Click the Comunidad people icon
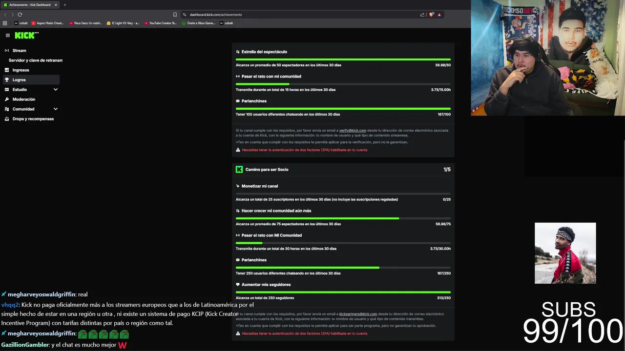 point(7,109)
